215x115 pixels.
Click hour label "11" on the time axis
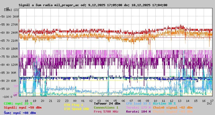tap(163, 101)
